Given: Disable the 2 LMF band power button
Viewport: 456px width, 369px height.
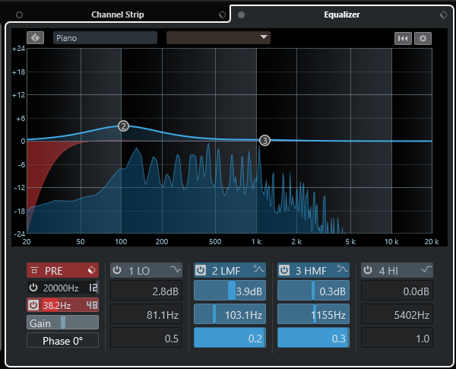Looking at the screenshot, I should click(x=201, y=270).
